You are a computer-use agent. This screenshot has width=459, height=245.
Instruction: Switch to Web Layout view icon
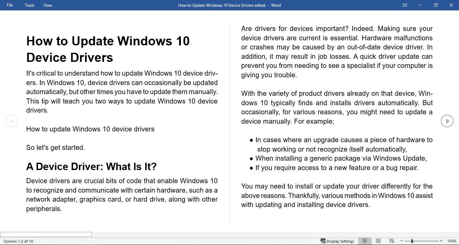point(391,241)
